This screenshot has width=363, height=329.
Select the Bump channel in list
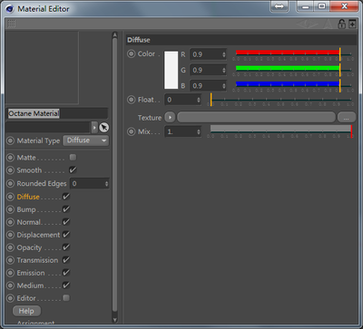point(26,209)
